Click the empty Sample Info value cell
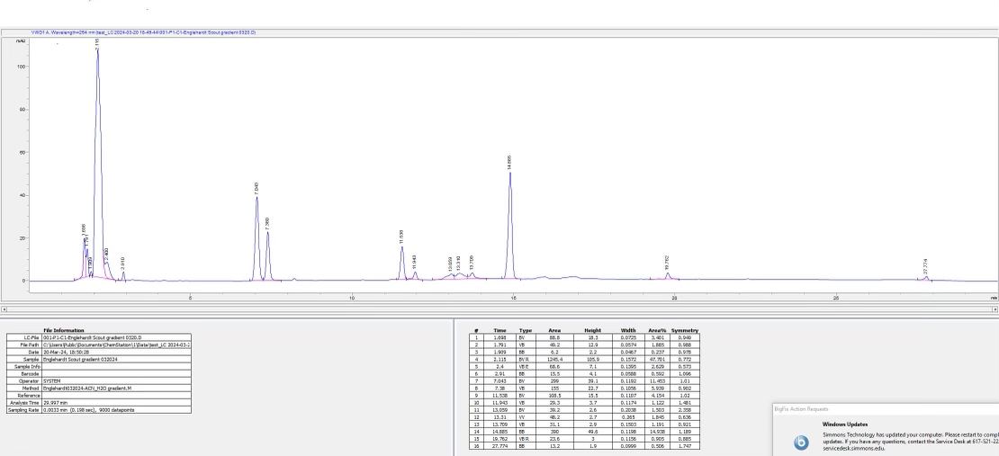The width and height of the screenshot is (999, 456). pyautogui.click(x=116, y=366)
